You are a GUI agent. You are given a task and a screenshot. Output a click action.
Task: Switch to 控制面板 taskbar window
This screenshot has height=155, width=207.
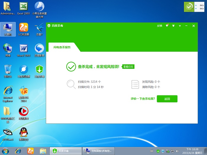point(98,151)
